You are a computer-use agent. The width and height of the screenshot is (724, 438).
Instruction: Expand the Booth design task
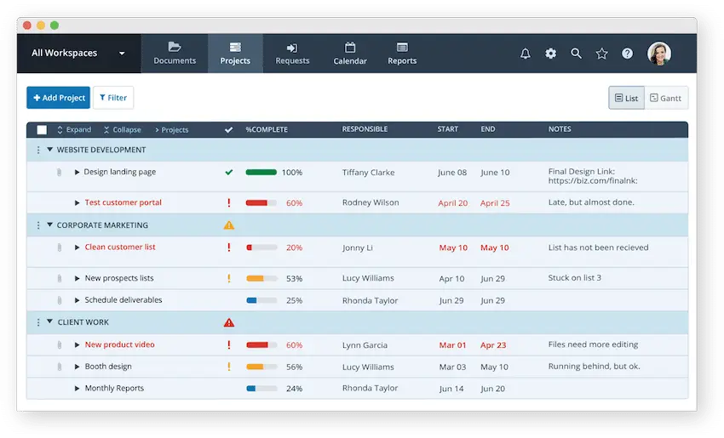pyautogui.click(x=78, y=367)
